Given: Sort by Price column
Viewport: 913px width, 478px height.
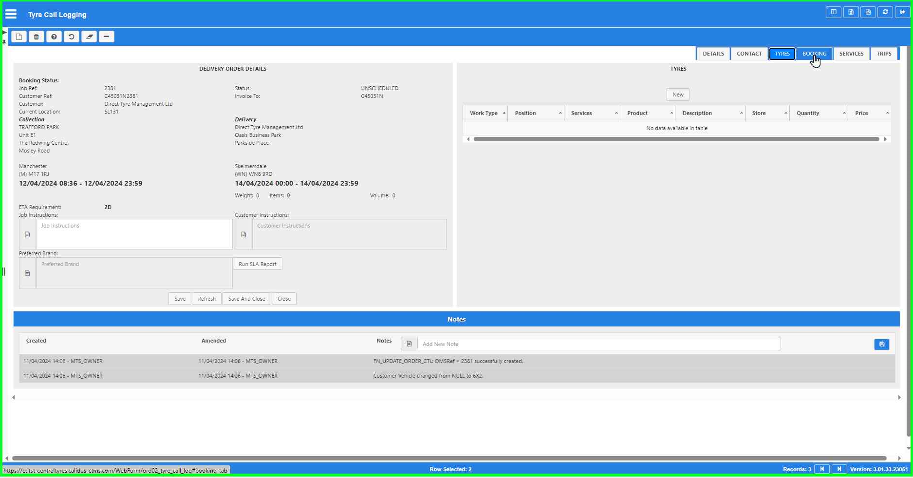Looking at the screenshot, I should click(870, 113).
